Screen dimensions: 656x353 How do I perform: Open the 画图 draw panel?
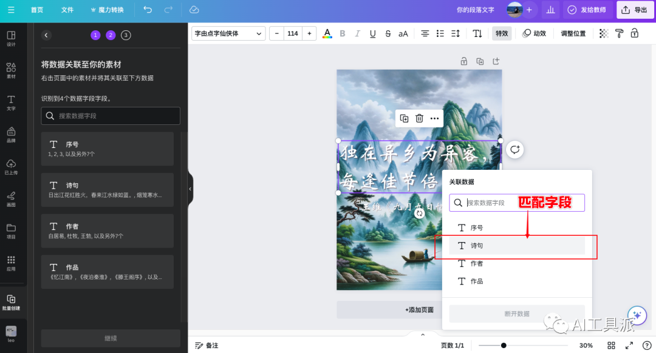tap(12, 199)
